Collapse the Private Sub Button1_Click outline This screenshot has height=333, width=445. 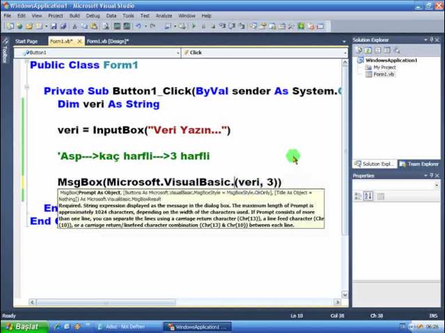[x=26, y=87]
